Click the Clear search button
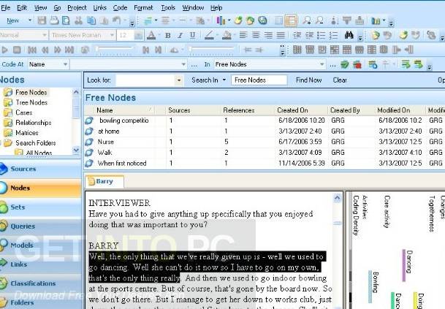Image resolution: width=445 pixels, height=309 pixels. (x=340, y=80)
